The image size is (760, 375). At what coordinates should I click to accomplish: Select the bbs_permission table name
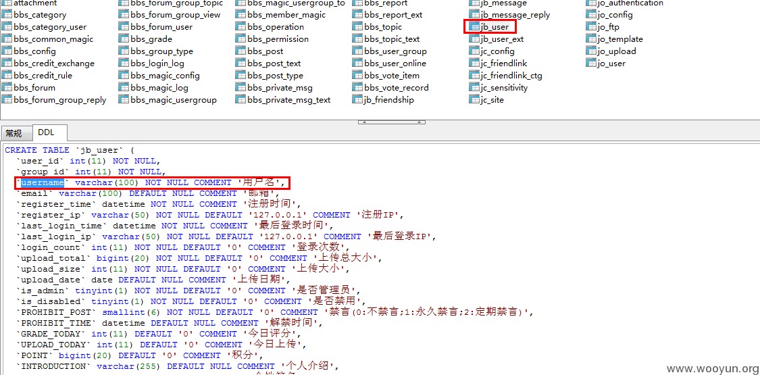278,39
